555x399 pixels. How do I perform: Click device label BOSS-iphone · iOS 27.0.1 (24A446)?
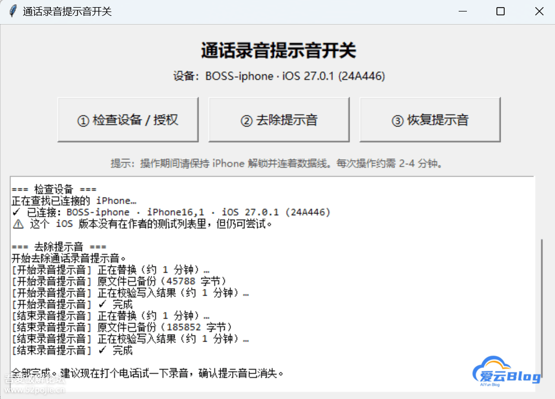pos(279,76)
